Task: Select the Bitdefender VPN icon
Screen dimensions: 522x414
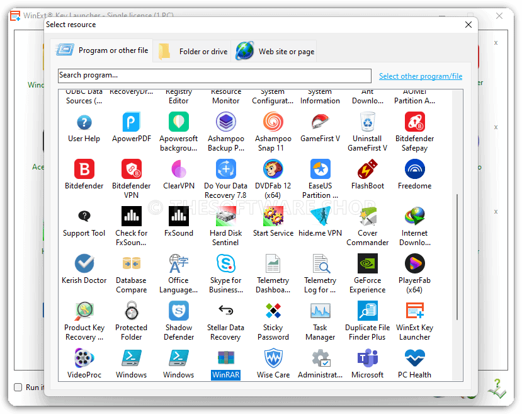Action: 132,170
